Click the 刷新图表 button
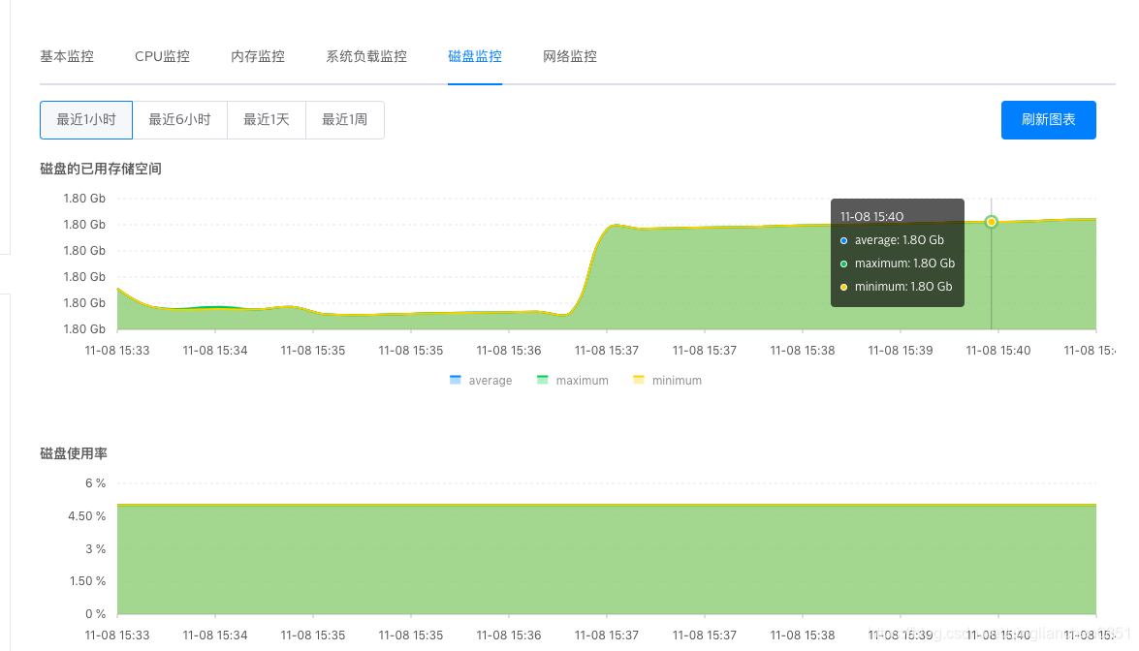Viewport: 1139px width, 651px height. [1048, 120]
